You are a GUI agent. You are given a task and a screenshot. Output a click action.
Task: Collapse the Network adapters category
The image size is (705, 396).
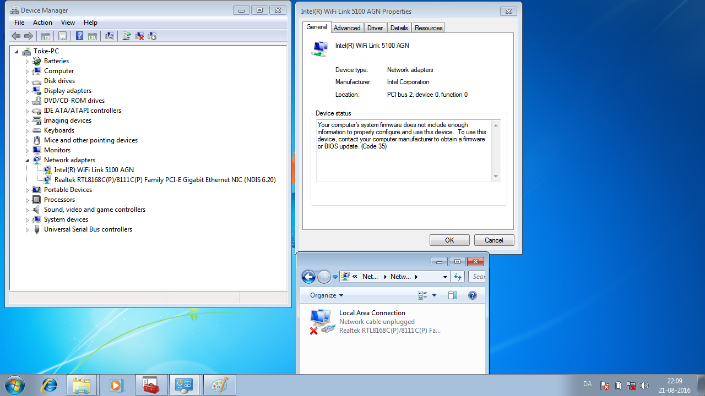[x=27, y=161]
